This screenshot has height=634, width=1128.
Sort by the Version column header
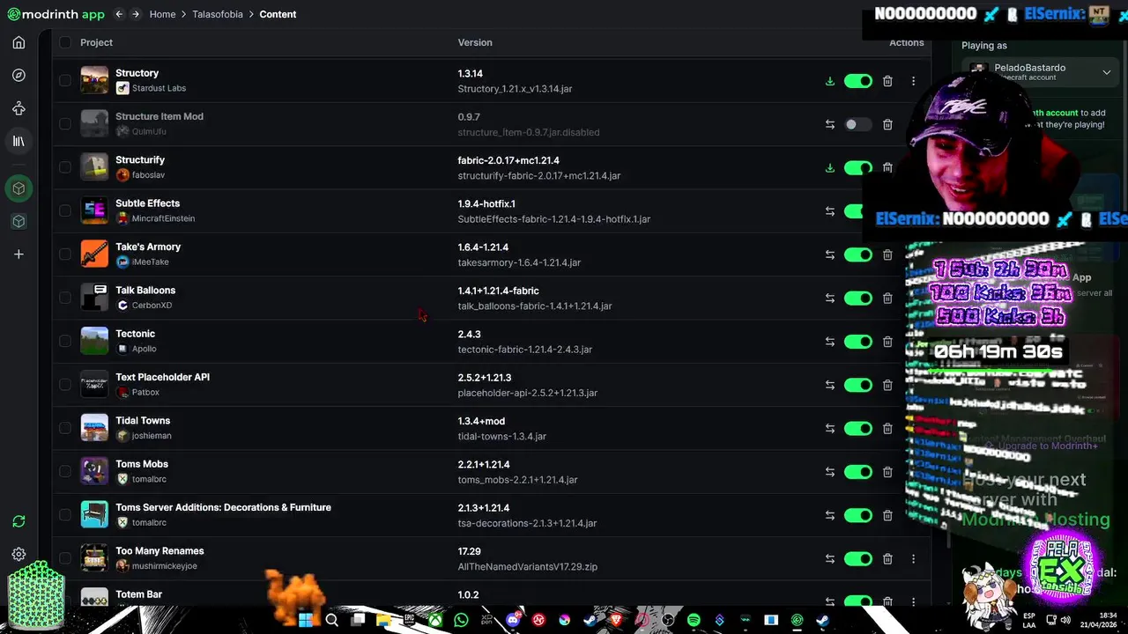pyautogui.click(x=475, y=42)
